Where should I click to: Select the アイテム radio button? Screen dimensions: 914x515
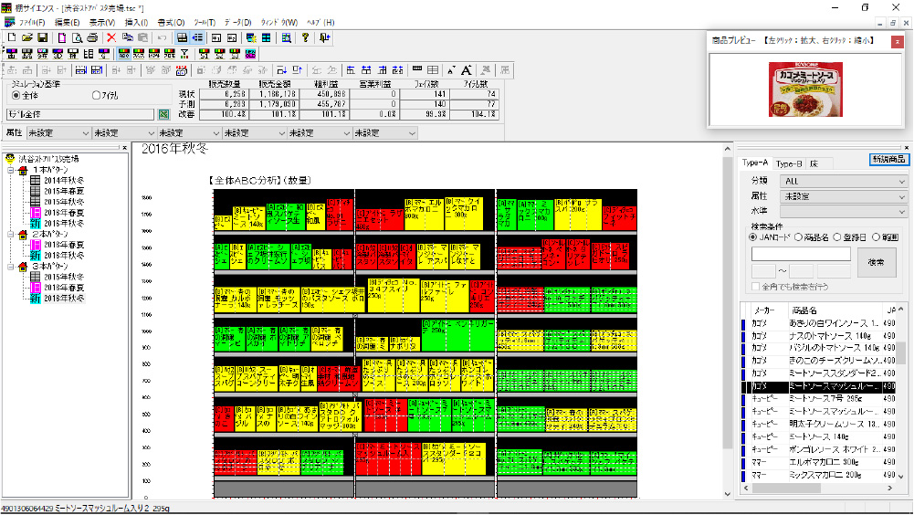98,95
